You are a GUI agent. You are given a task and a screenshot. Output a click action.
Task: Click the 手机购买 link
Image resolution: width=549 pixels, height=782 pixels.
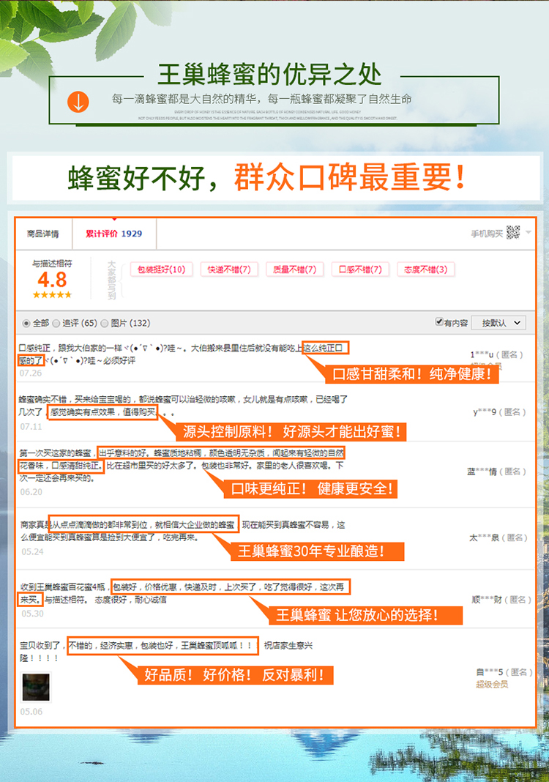click(487, 234)
